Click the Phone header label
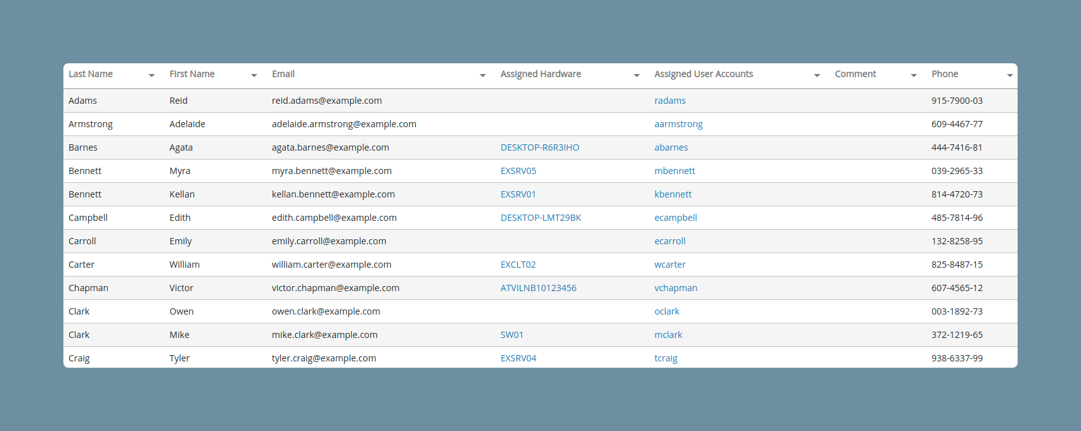The height and width of the screenshot is (431, 1081). (945, 74)
